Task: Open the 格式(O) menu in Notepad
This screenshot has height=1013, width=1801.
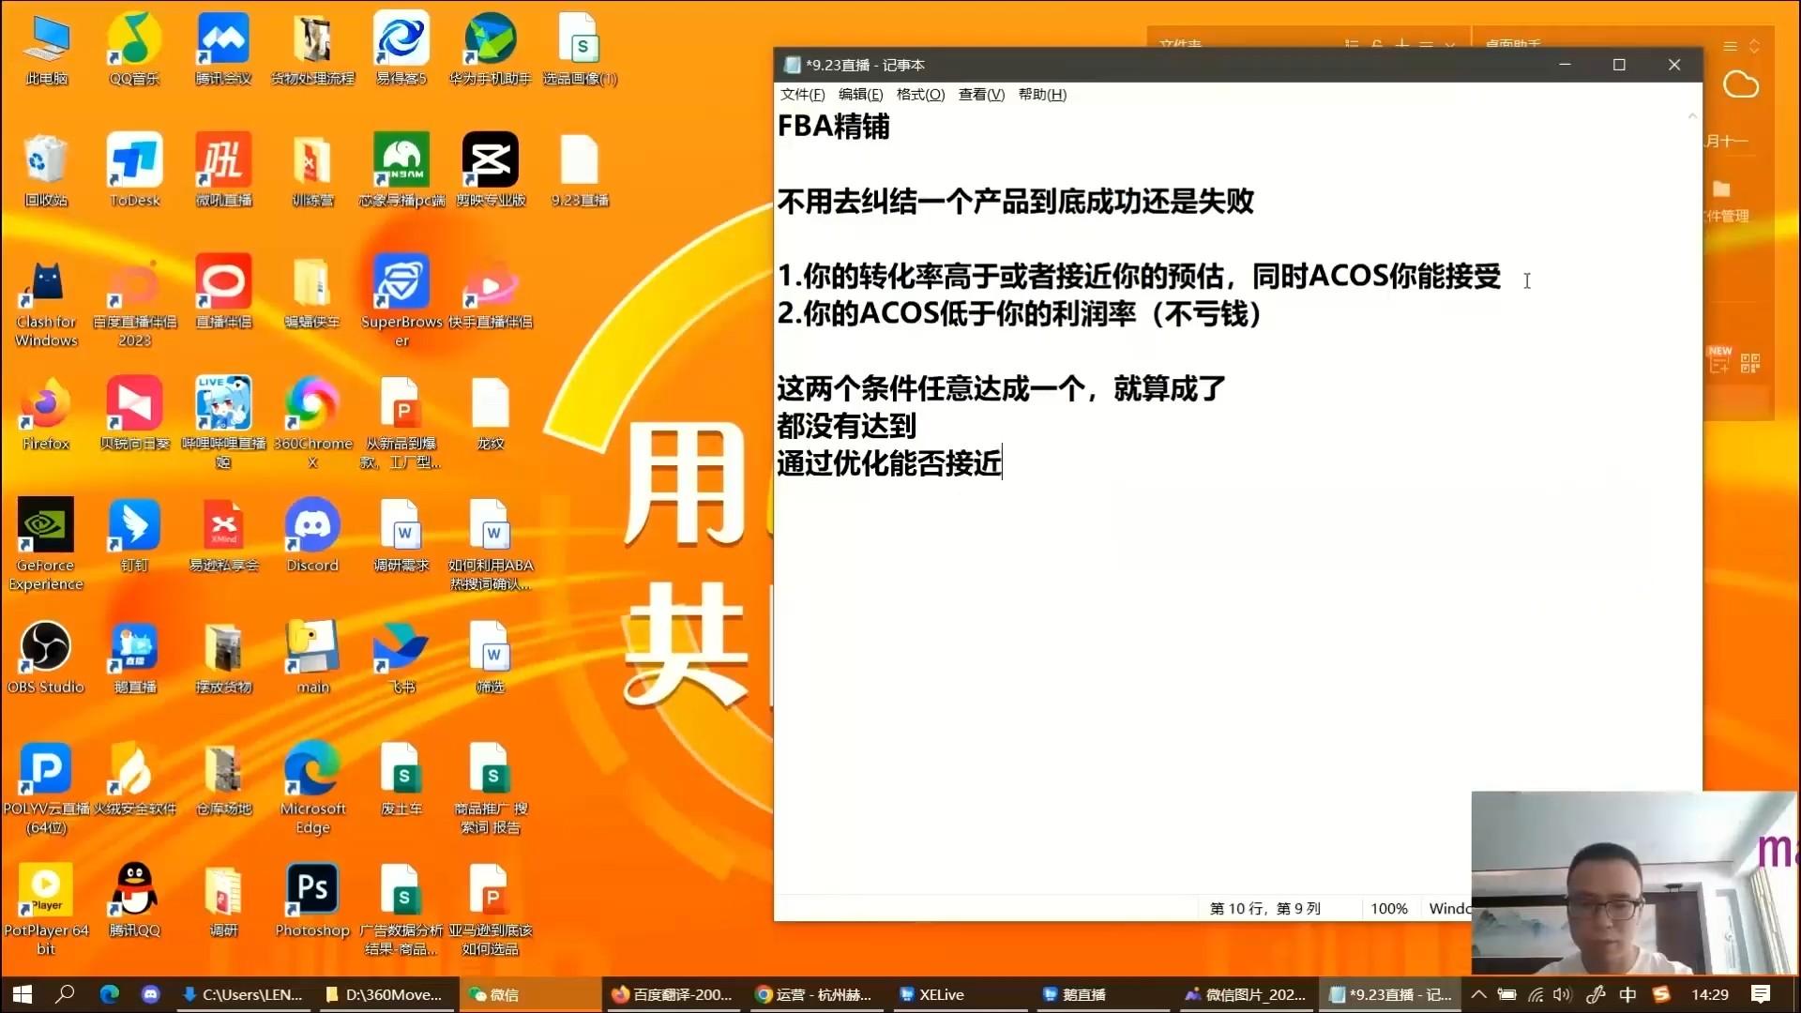Action: coord(920,95)
